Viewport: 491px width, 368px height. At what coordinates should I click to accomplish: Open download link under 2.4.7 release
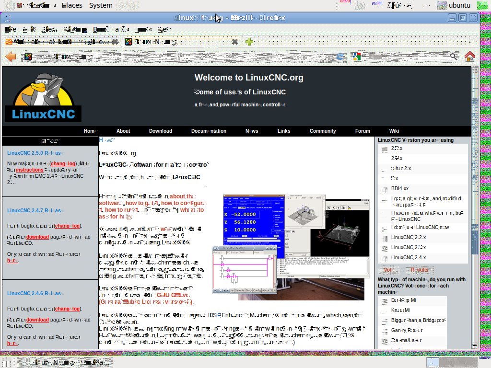(37, 237)
